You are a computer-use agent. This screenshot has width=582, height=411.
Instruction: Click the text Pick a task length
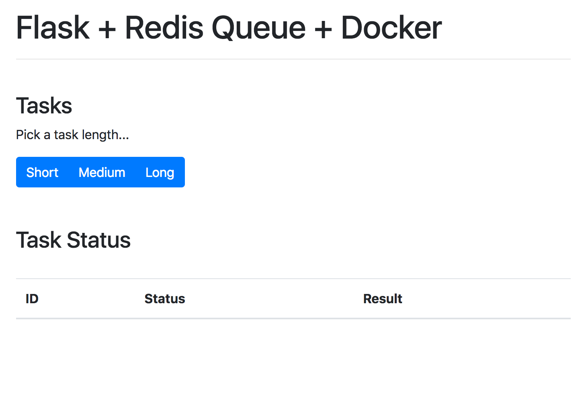pos(72,135)
